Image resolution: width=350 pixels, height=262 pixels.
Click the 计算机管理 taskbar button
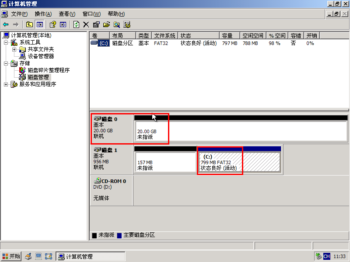[x=91, y=256]
